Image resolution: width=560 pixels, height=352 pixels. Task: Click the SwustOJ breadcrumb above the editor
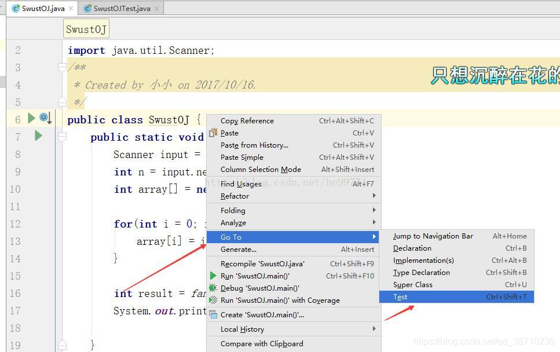[86, 28]
